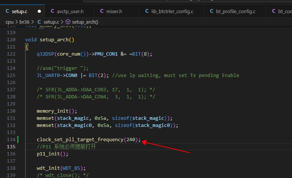This screenshot has width=292, height=178.
Task: Click the //asm("trigger ") comment
Action: click(x=62, y=68)
